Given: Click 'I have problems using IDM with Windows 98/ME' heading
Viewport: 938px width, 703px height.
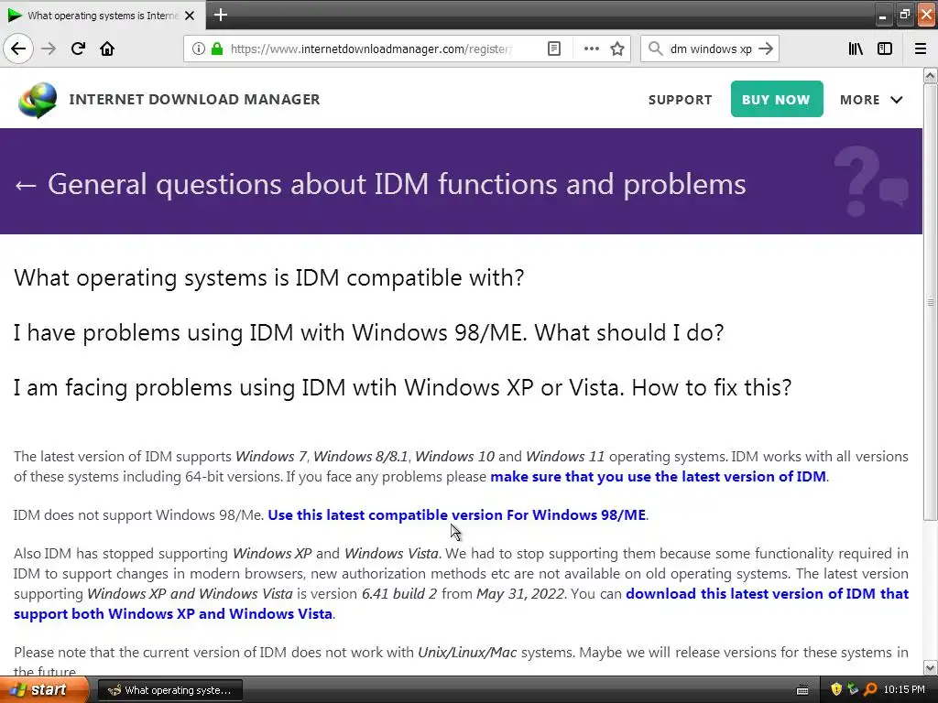Looking at the screenshot, I should pos(368,332).
